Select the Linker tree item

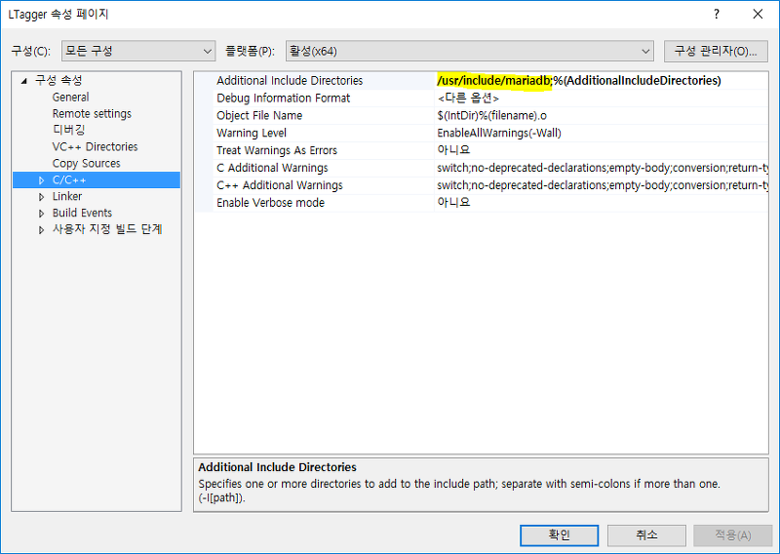tap(67, 196)
